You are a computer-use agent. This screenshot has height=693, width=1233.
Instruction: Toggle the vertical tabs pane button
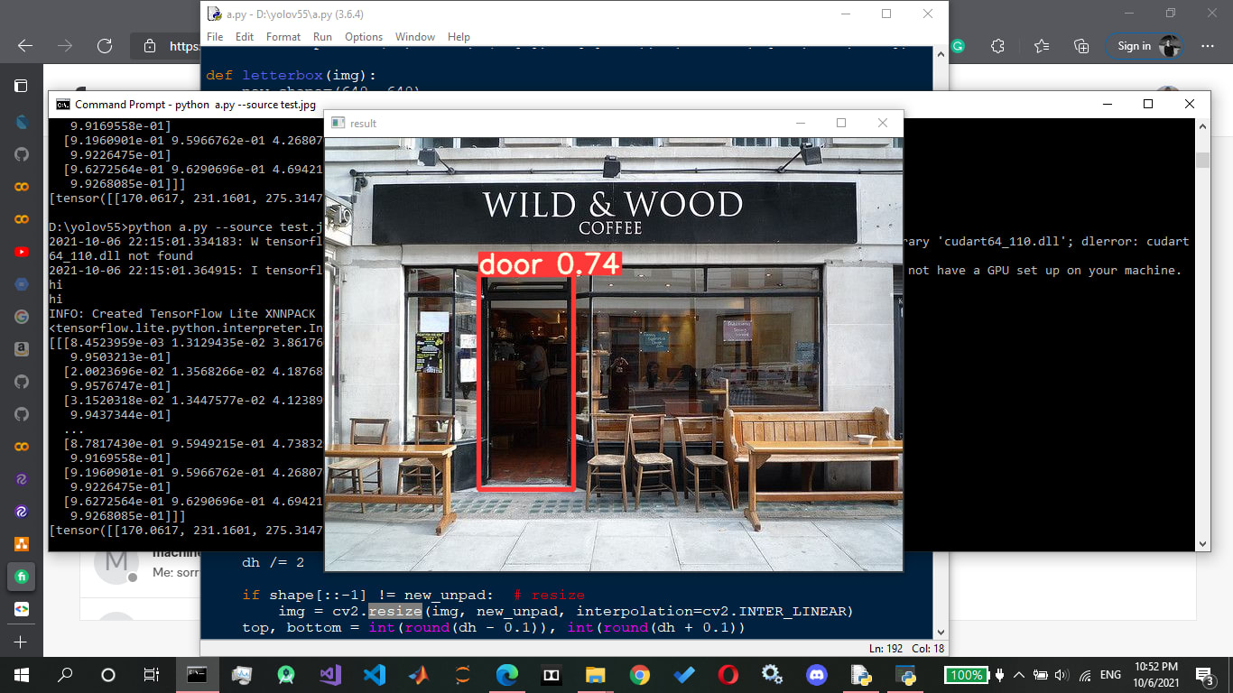click(x=21, y=86)
